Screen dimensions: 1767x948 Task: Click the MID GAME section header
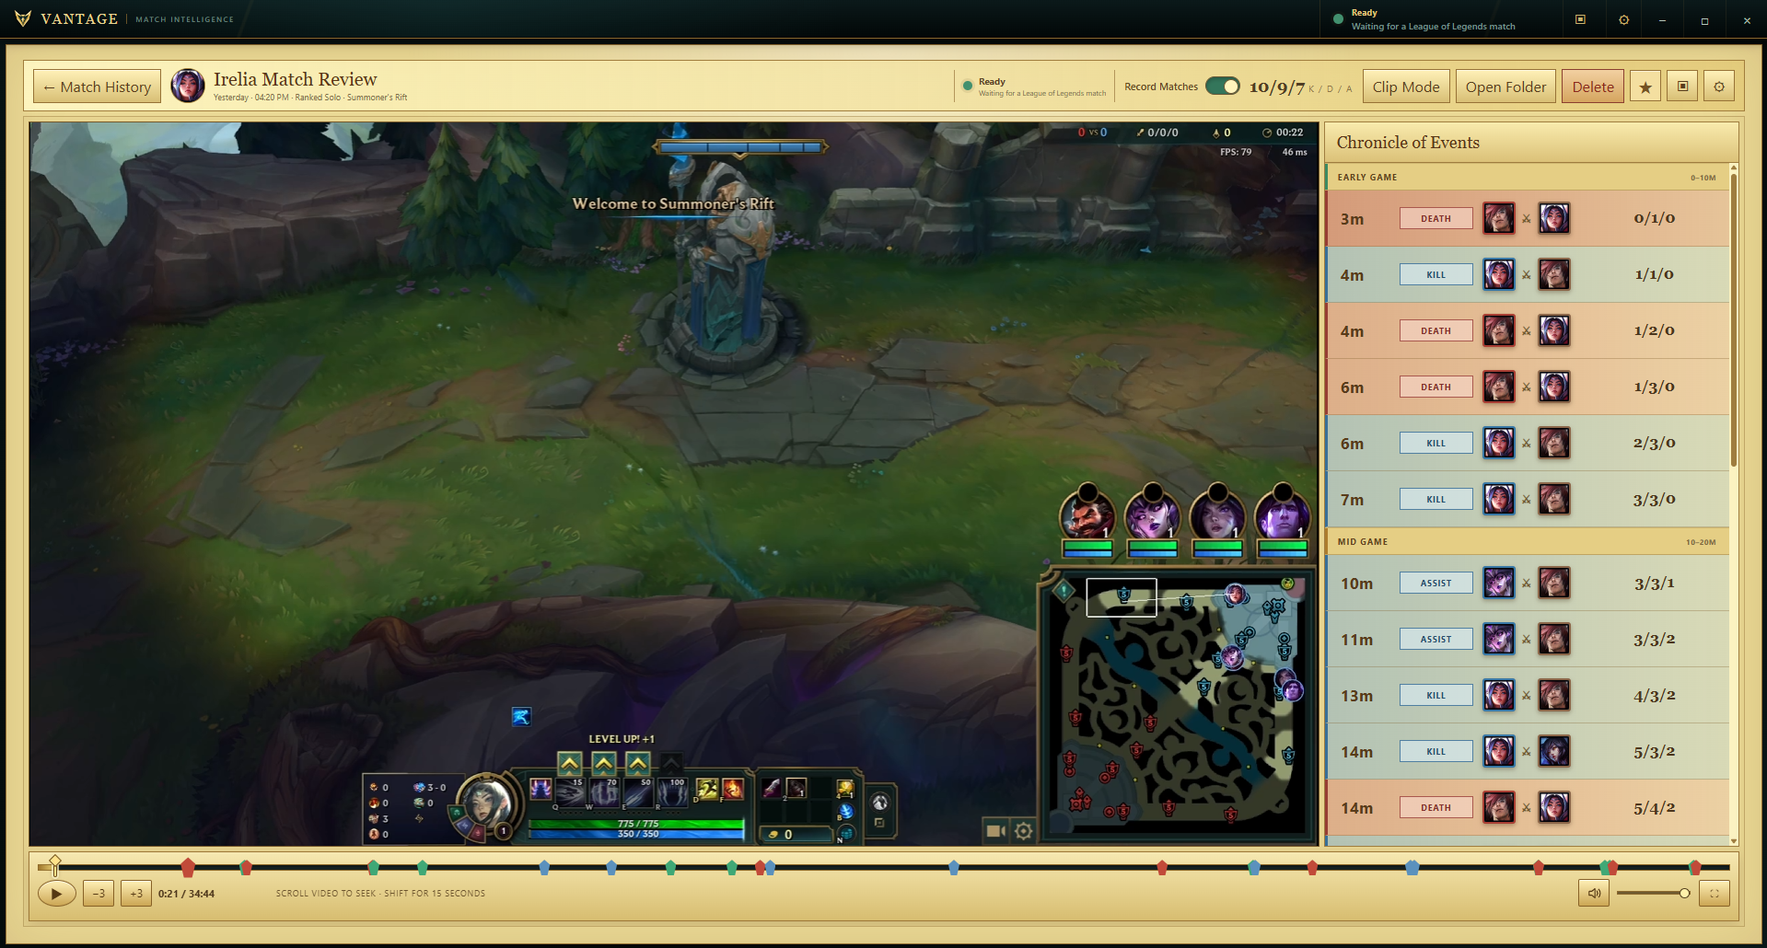coord(1527,541)
